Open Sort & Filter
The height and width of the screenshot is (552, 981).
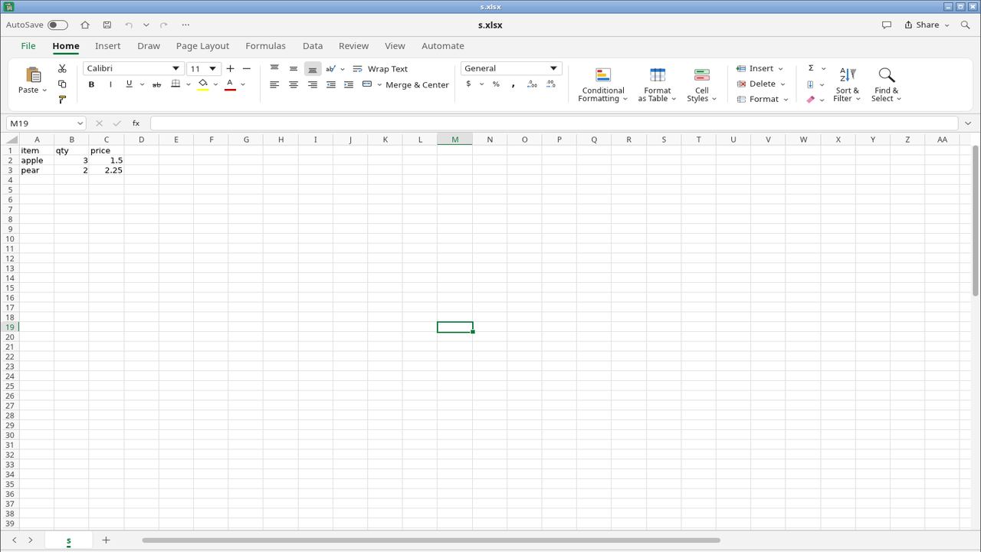[x=847, y=84]
